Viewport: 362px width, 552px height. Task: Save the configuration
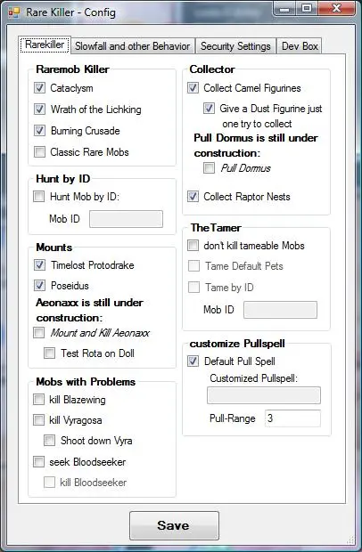coord(174,525)
